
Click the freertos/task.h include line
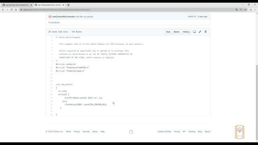click(x=70, y=71)
